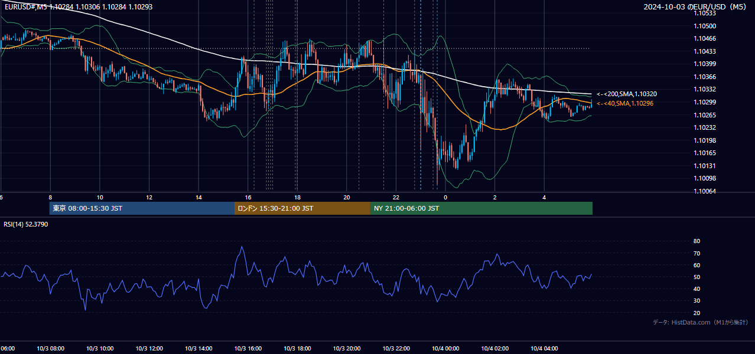Click RSI scale value 70

coord(697,253)
